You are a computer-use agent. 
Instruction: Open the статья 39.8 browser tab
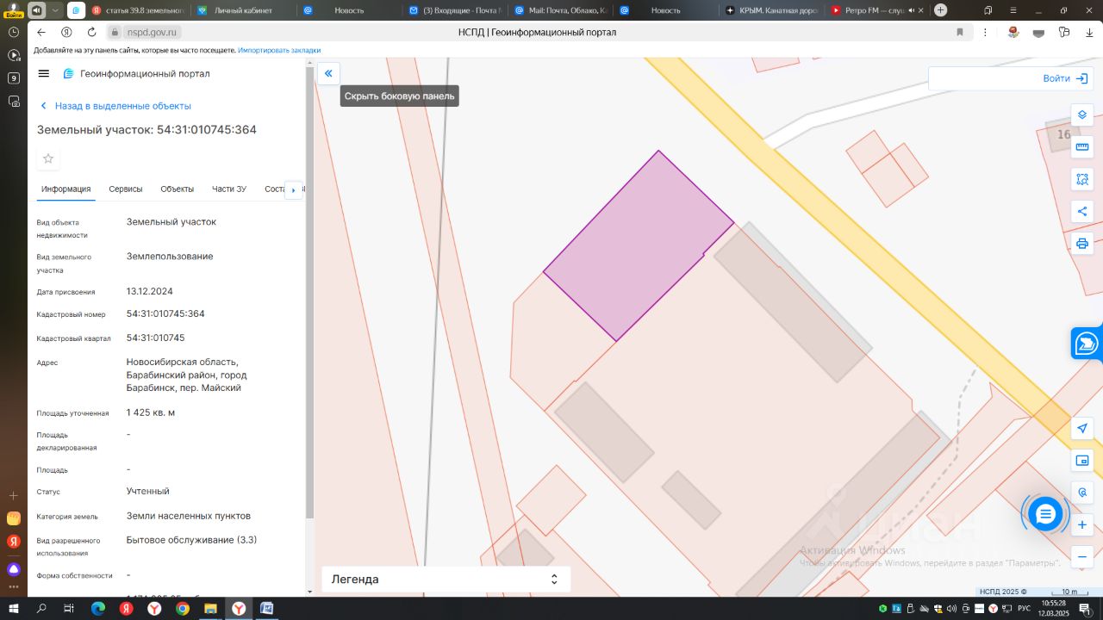(x=137, y=10)
